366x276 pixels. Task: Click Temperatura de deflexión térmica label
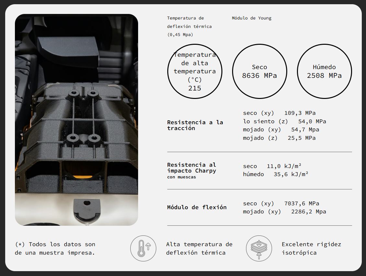point(189,26)
